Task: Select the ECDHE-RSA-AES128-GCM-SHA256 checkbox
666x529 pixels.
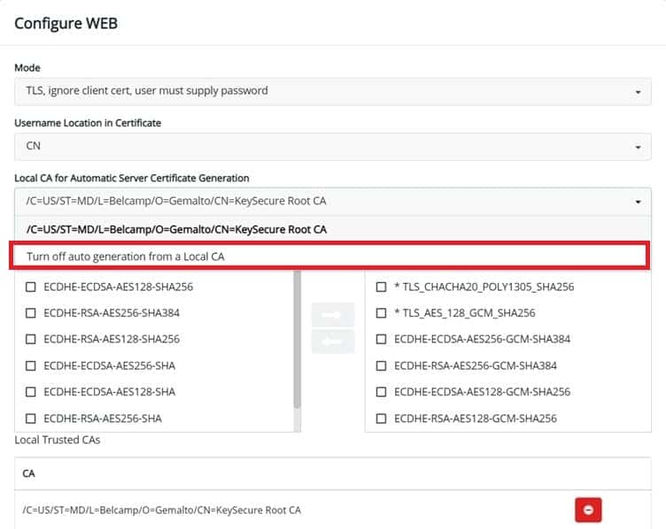Action: click(x=381, y=418)
